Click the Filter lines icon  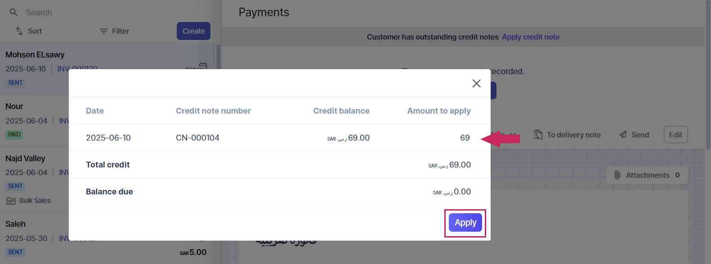click(103, 31)
